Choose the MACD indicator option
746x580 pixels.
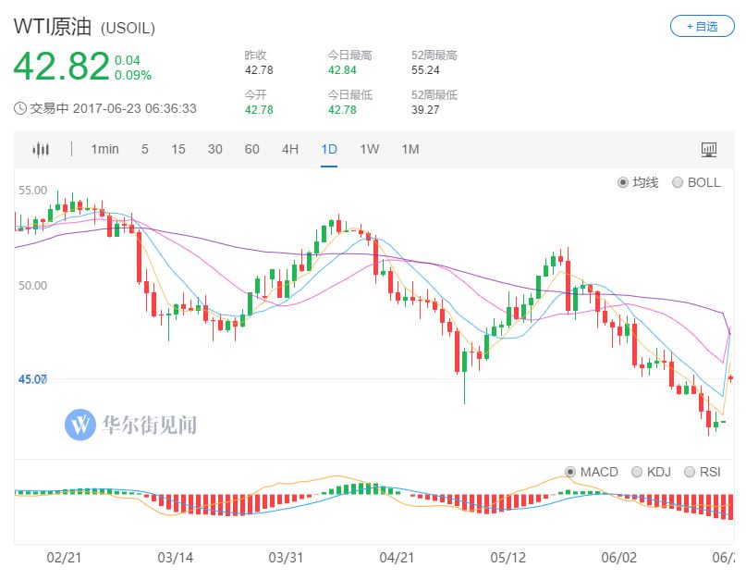570,472
